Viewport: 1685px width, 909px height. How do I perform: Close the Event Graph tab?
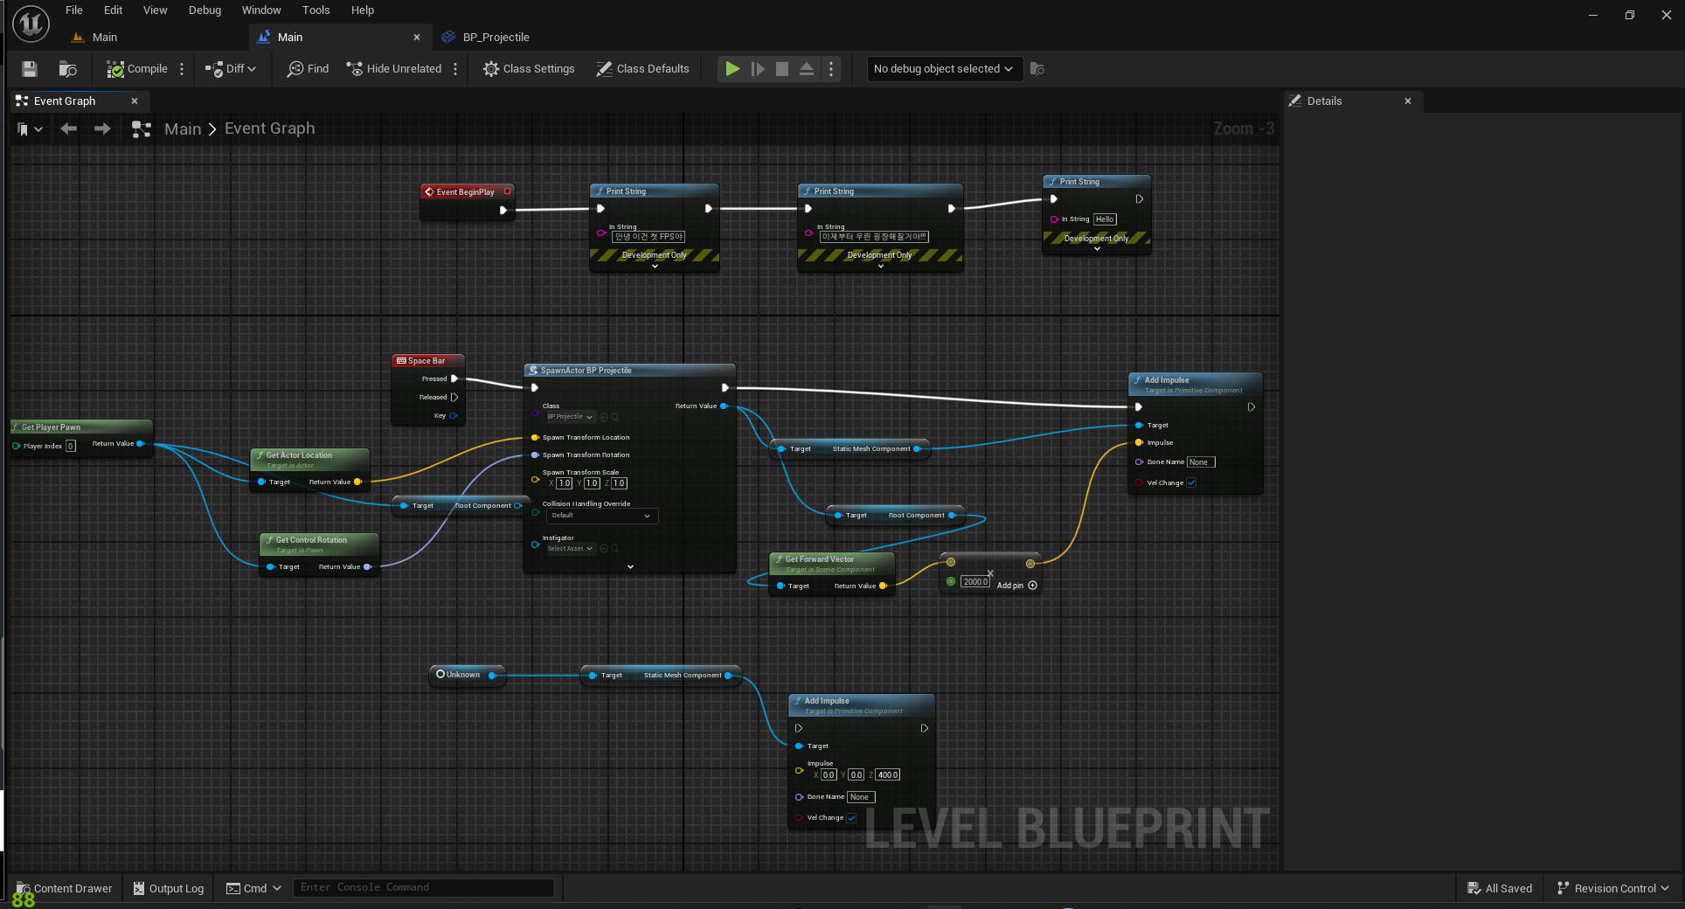[x=135, y=101]
